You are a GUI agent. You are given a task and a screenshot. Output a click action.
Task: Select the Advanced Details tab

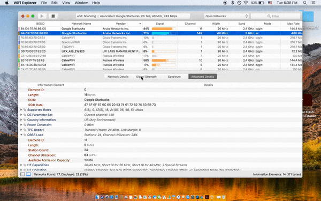point(202,77)
